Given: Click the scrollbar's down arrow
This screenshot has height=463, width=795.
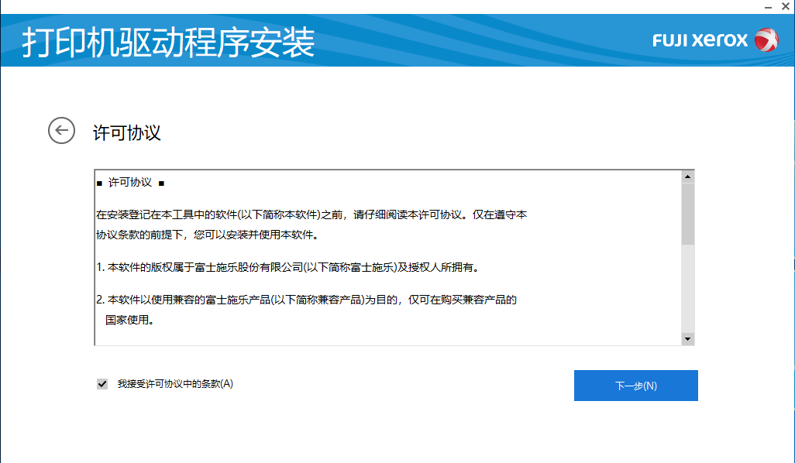Looking at the screenshot, I should click(687, 338).
